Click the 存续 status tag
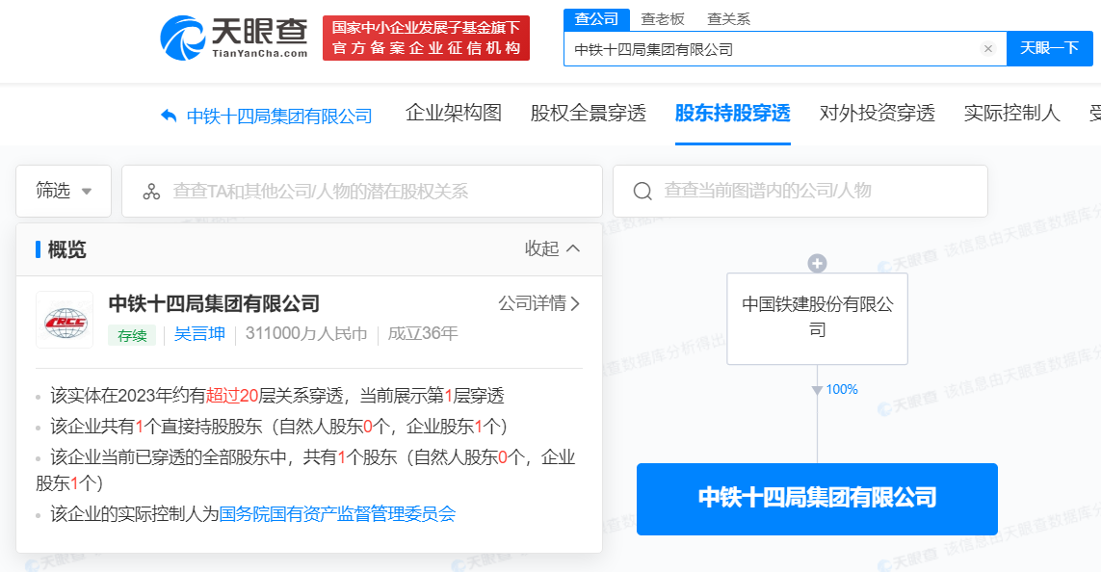Image resolution: width=1101 pixels, height=572 pixels. [x=132, y=335]
